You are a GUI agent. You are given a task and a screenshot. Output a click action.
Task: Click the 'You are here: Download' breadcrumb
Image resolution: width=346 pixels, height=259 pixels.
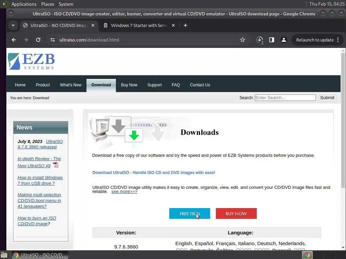tap(30, 98)
